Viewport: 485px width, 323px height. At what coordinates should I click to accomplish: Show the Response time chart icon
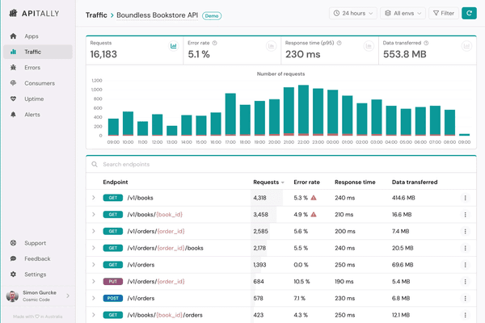[x=369, y=46]
